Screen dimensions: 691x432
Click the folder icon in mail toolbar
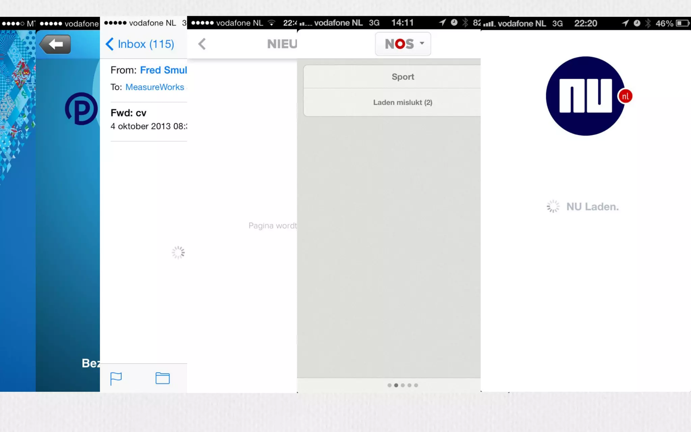click(x=162, y=378)
